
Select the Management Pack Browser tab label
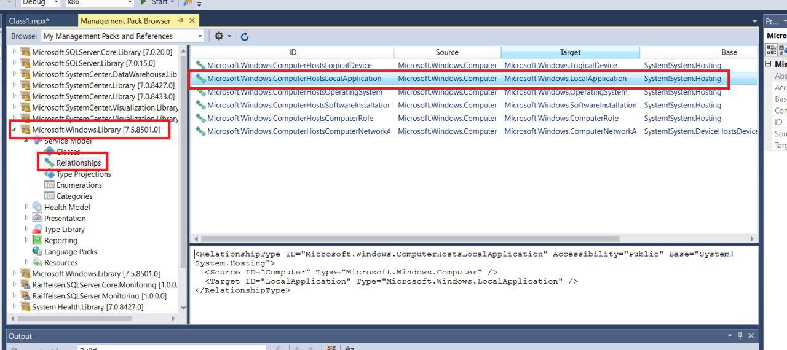pos(125,21)
